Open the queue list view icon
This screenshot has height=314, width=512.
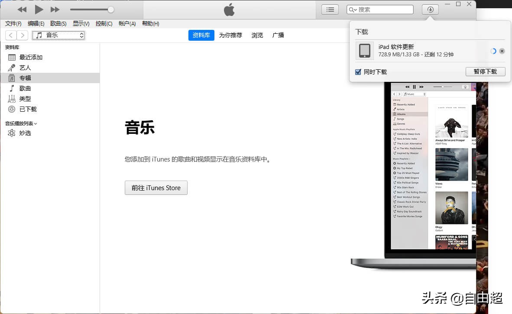pos(330,9)
